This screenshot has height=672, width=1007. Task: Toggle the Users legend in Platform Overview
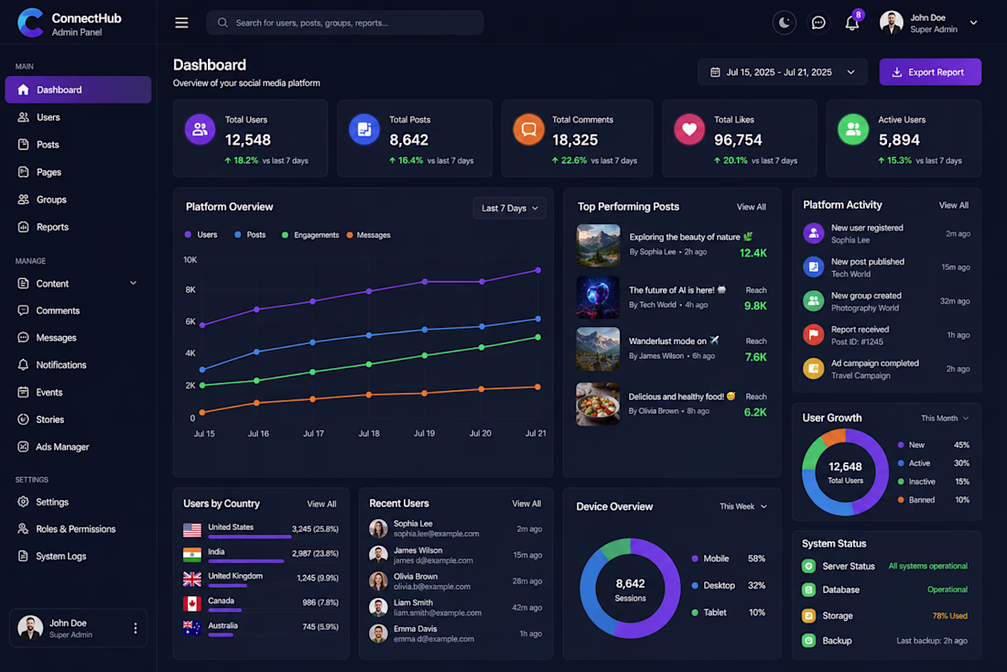point(201,235)
